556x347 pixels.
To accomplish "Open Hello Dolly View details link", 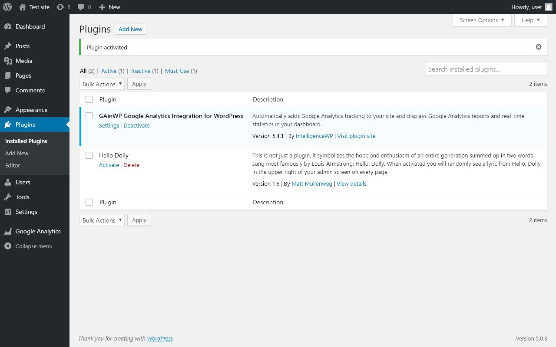I will [x=351, y=183].
